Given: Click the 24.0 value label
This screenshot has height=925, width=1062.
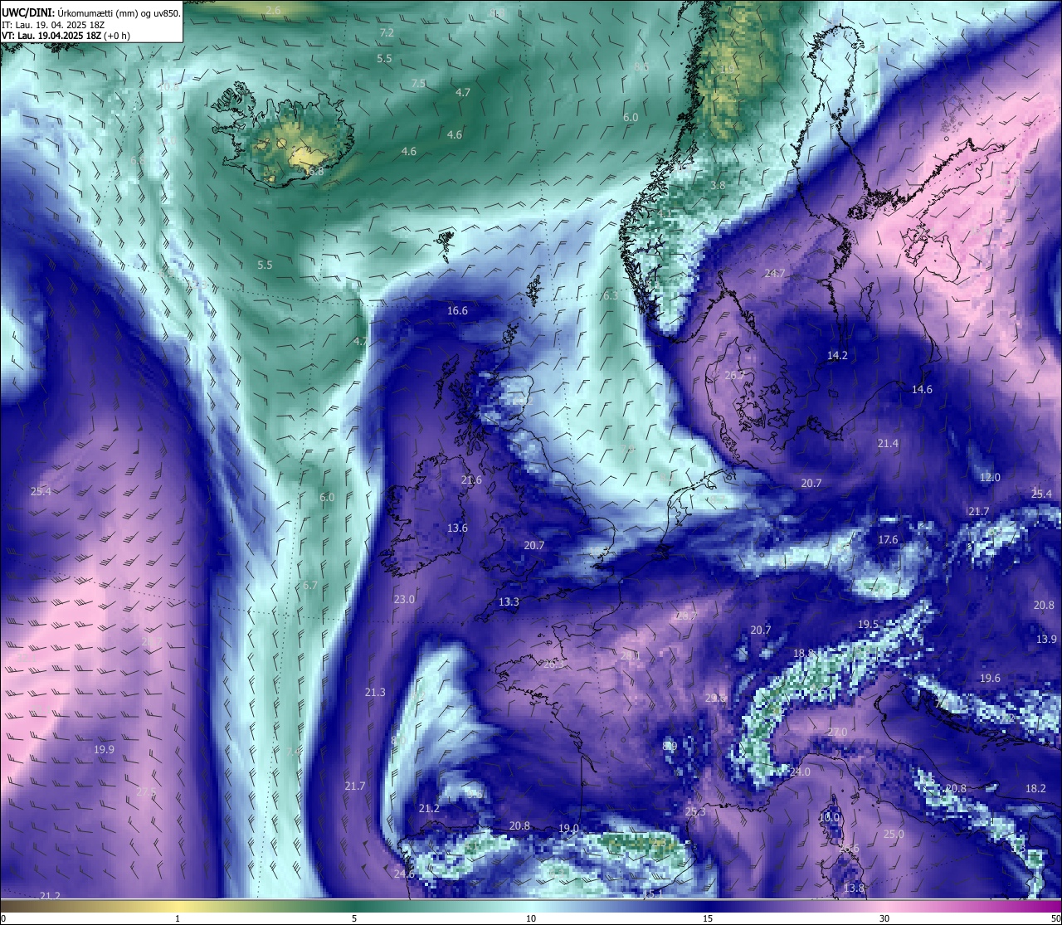Looking at the screenshot, I should click(800, 772).
